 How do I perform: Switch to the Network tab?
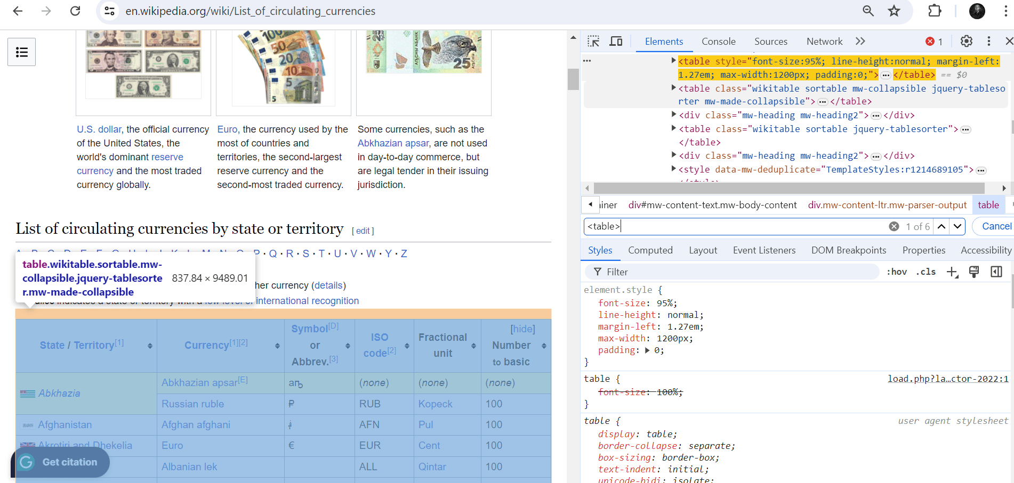click(824, 42)
